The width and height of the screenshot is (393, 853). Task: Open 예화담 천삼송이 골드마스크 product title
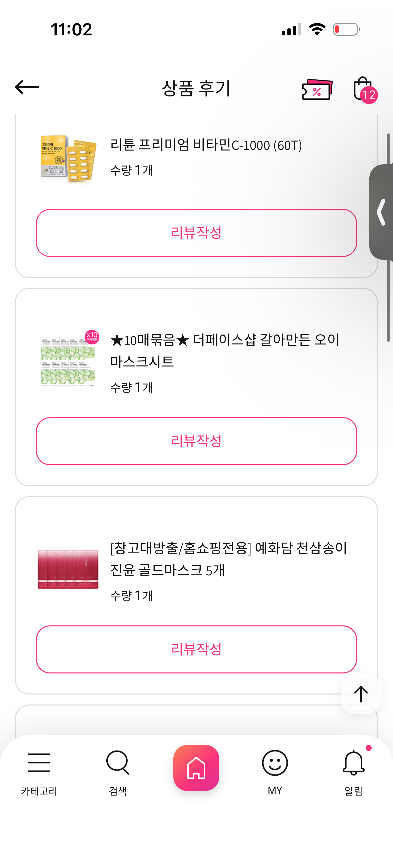coord(228,559)
